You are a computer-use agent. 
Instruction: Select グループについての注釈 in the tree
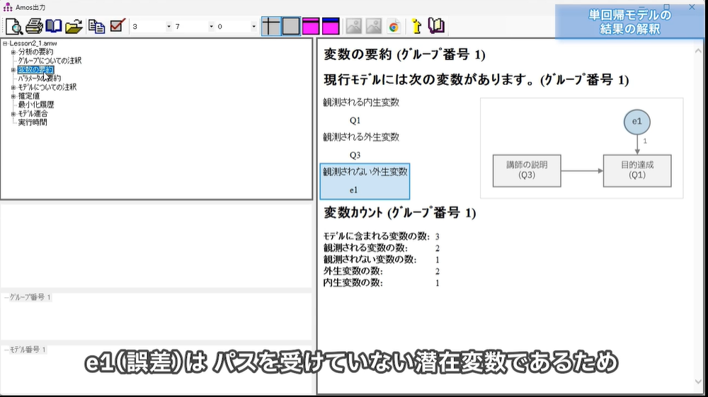pos(50,61)
